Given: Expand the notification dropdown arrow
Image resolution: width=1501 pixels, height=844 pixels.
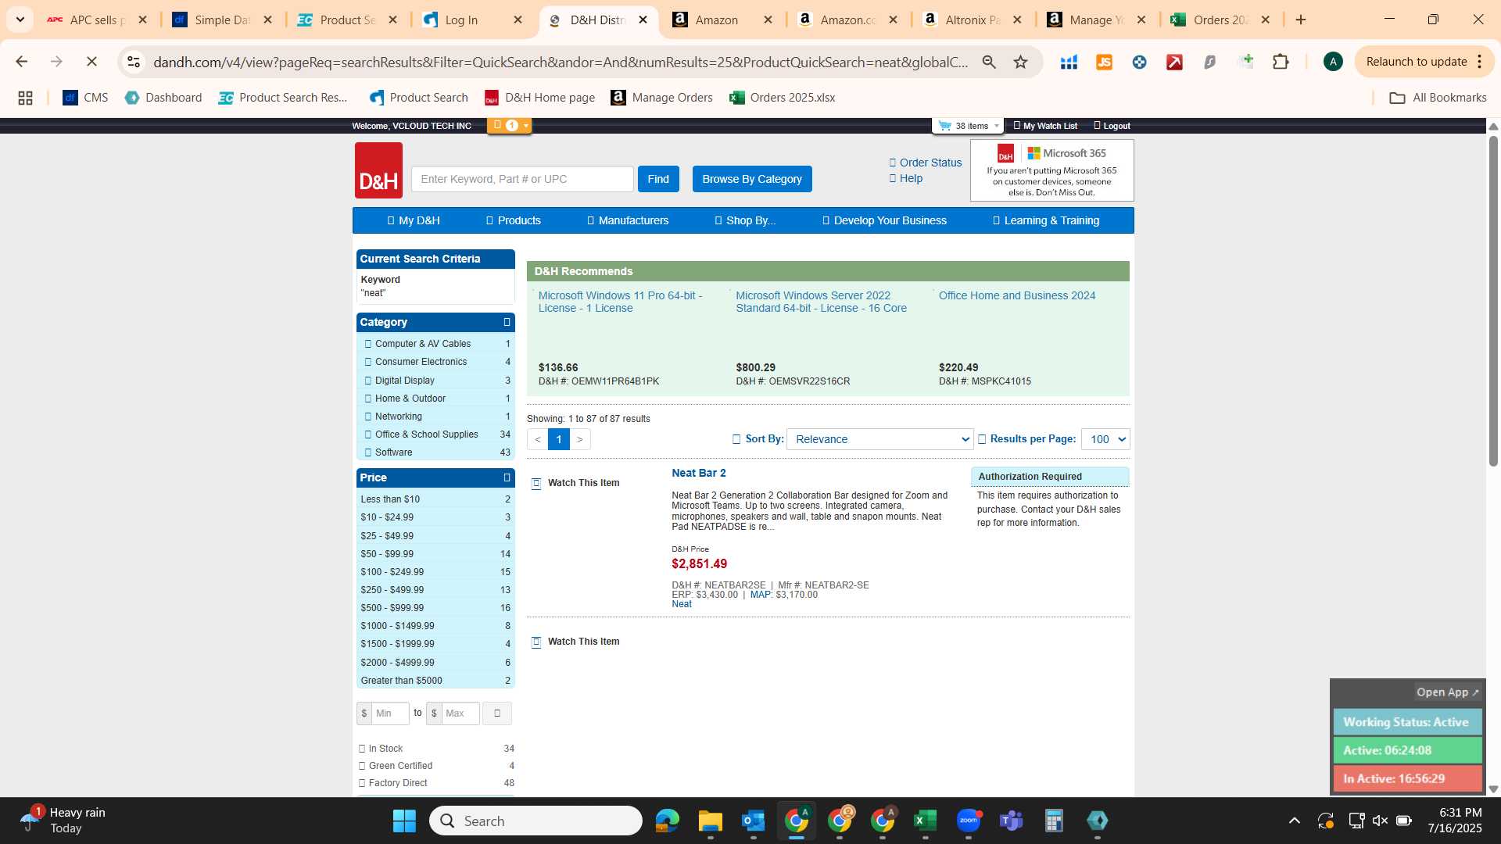Looking at the screenshot, I should pyautogui.click(x=526, y=125).
